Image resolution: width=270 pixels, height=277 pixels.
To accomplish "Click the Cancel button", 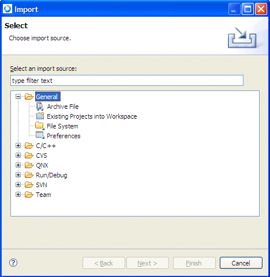I will (241, 263).
